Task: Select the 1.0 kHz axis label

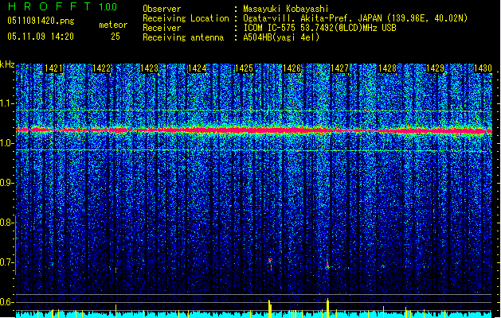Action: pyautogui.click(x=7, y=143)
